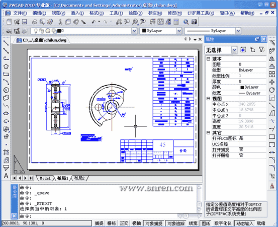The height and width of the screenshot is (227, 278).
Task: Open the ET扩展工具(X) menu
Action: click(x=201, y=13)
